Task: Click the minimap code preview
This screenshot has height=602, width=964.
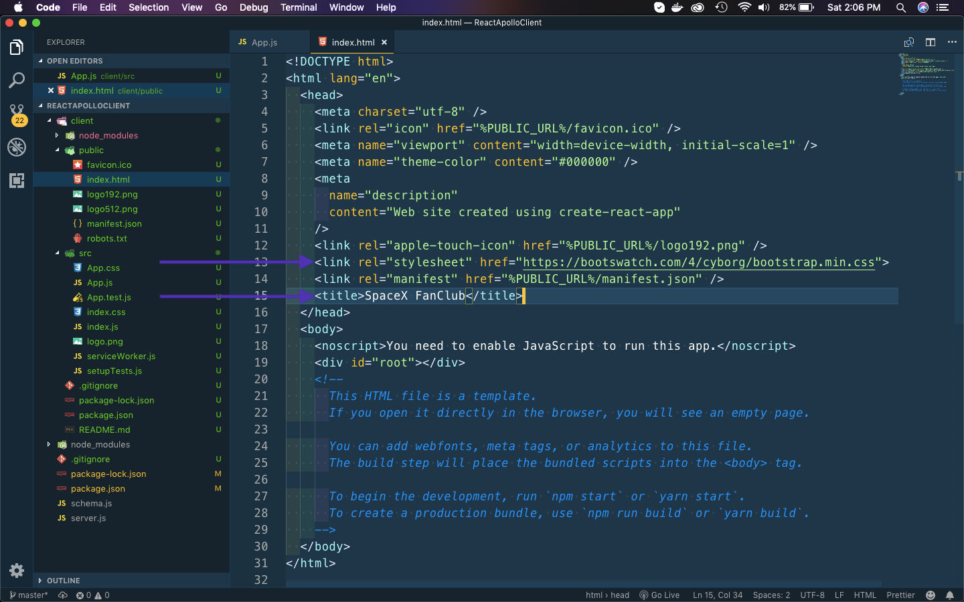Action: click(x=924, y=74)
